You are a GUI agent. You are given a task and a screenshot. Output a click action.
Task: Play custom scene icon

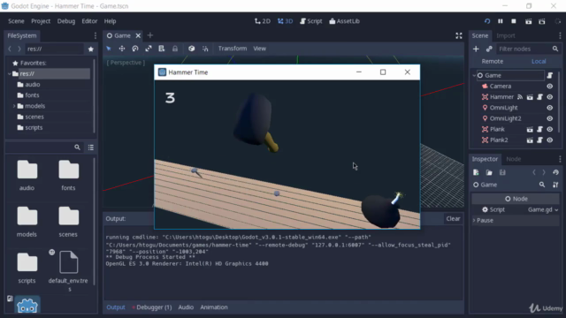click(542, 21)
